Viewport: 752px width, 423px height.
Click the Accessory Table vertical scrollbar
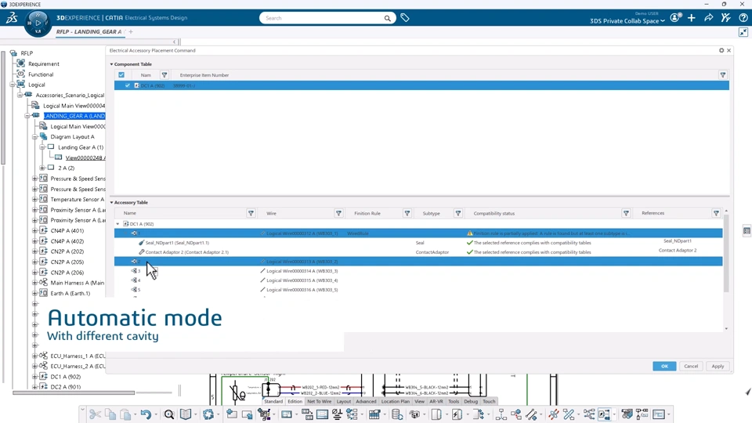(x=726, y=254)
